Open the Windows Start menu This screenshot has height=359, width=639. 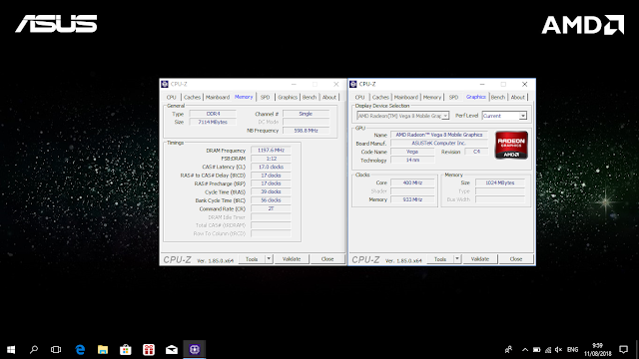click(x=11, y=349)
